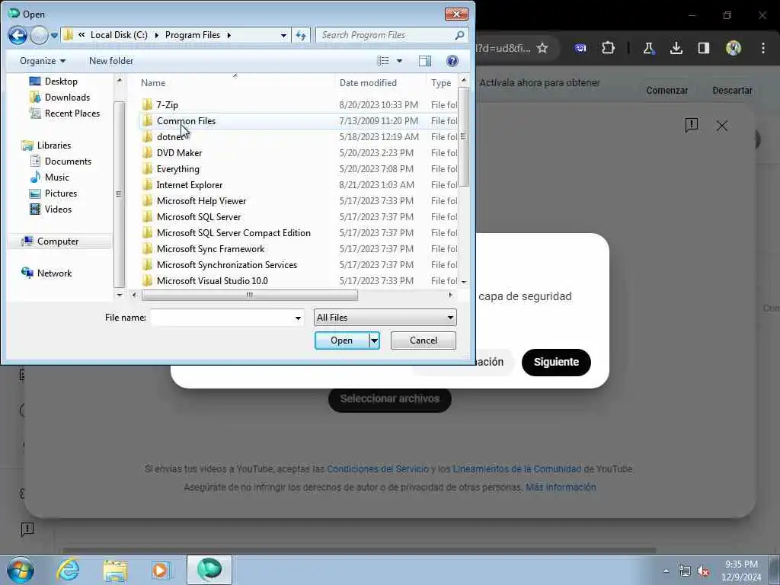Click send feedback icon in upload dialog
Viewport: 780px width, 585px height.
tap(692, 126)
